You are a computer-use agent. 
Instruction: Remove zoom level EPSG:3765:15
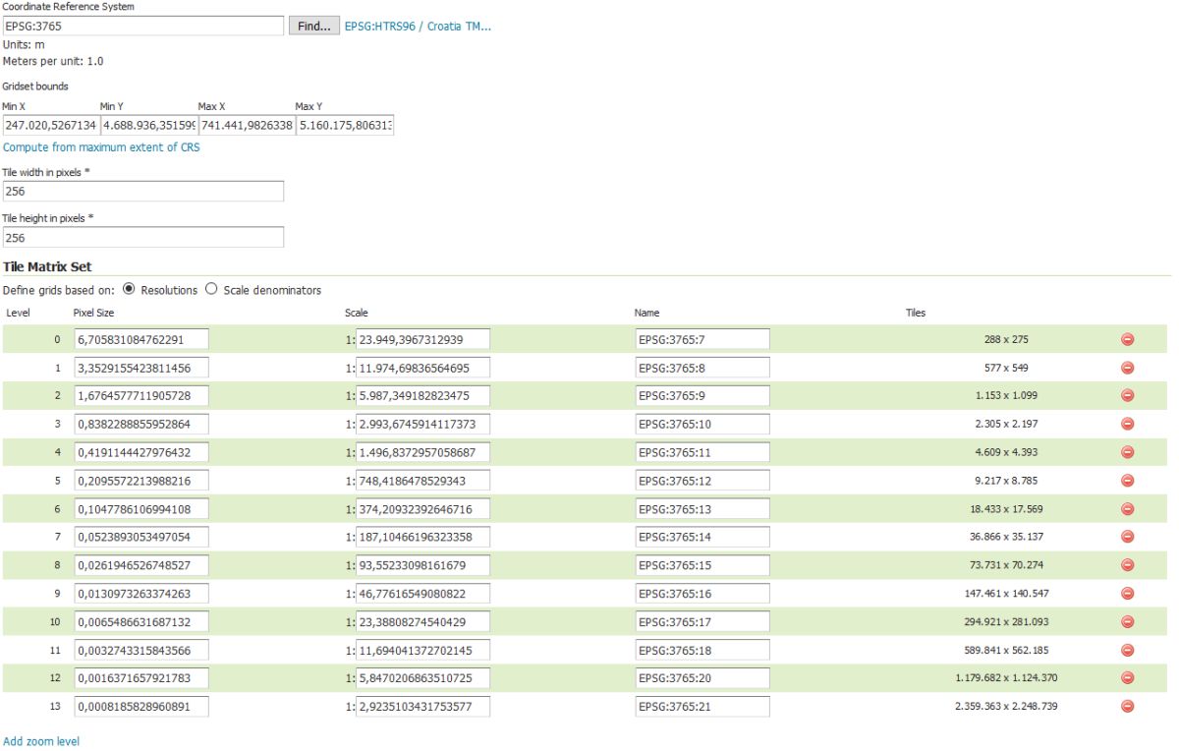point(1127,565)
